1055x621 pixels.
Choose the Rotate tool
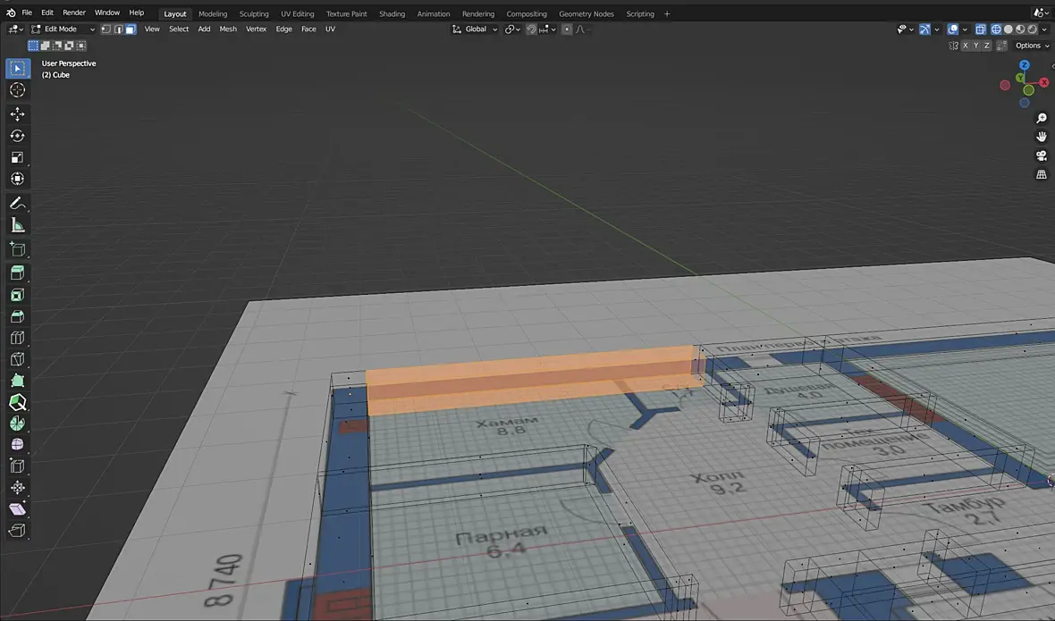(18, 136)
